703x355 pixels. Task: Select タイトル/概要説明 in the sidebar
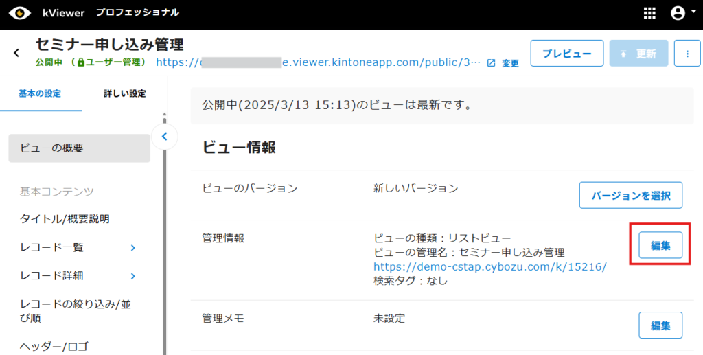click(x=65, y=219)
